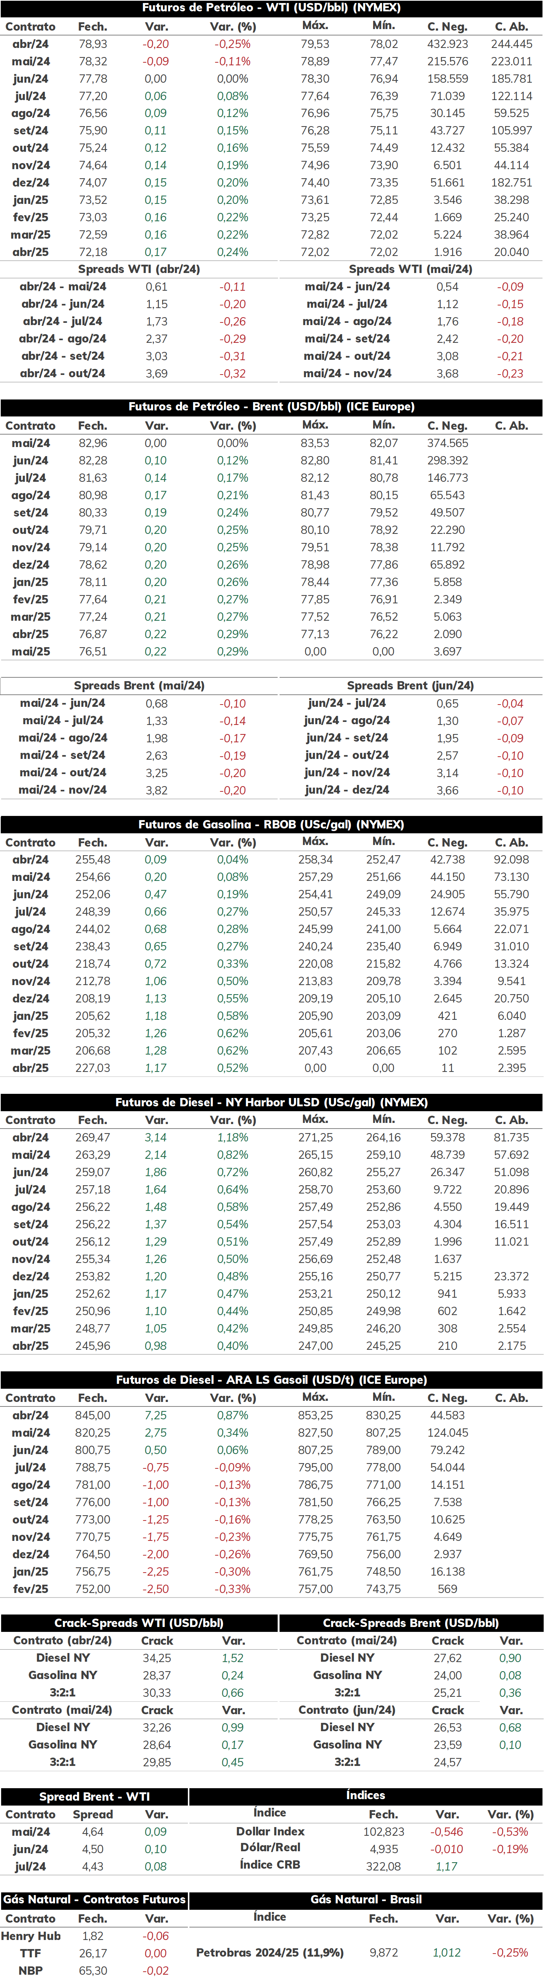Select the Spreads WTI (mai/24) heading
The height and width of the screenshot is (1980, 544).
point(410,269)
